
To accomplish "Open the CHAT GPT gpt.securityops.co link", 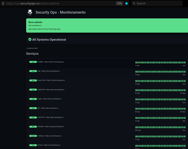I will tap(50, 117).
